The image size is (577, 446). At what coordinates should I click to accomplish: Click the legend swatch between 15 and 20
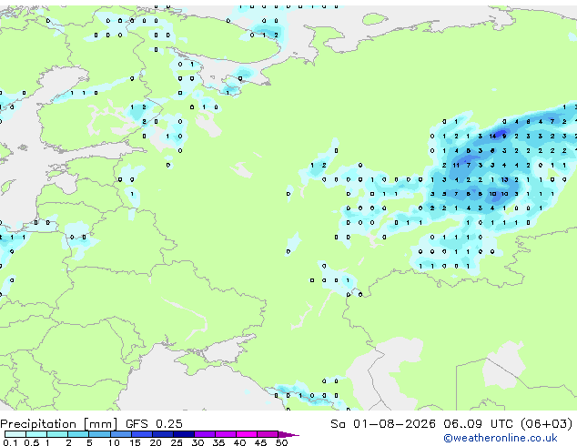(x=142, y=434)
